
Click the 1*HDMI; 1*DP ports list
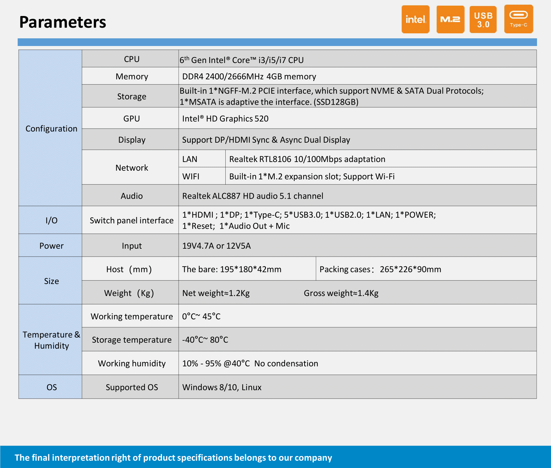309,220
